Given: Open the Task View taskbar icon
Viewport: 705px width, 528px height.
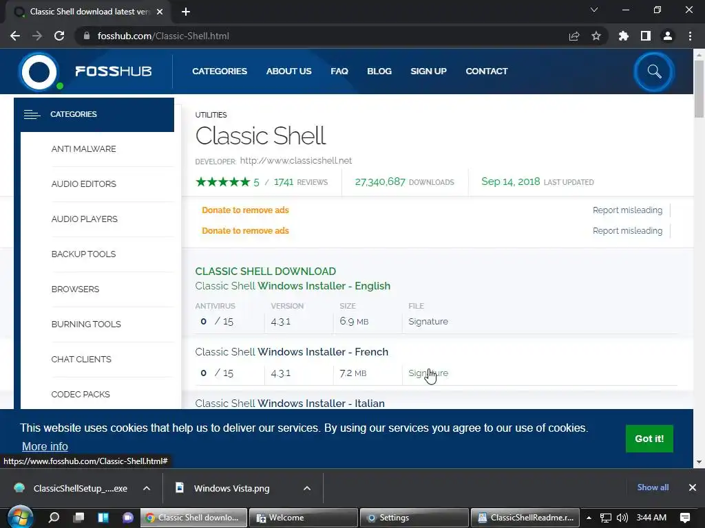Looking at the screenshot, I should 78,518.
